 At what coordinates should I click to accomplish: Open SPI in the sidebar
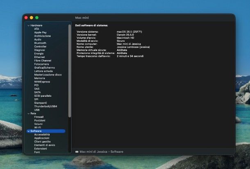(x=36, y=99)
